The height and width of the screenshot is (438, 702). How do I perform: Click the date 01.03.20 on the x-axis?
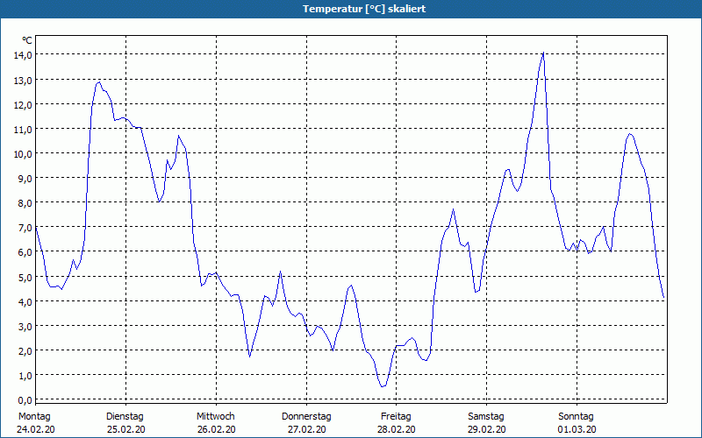point(577,429)
